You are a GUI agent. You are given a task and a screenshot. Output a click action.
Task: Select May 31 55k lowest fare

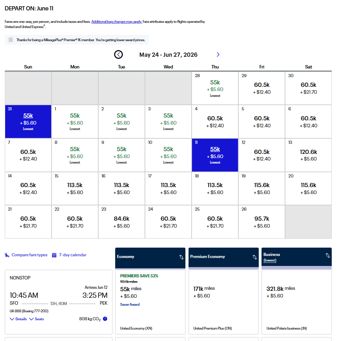[x=28, y=122]
